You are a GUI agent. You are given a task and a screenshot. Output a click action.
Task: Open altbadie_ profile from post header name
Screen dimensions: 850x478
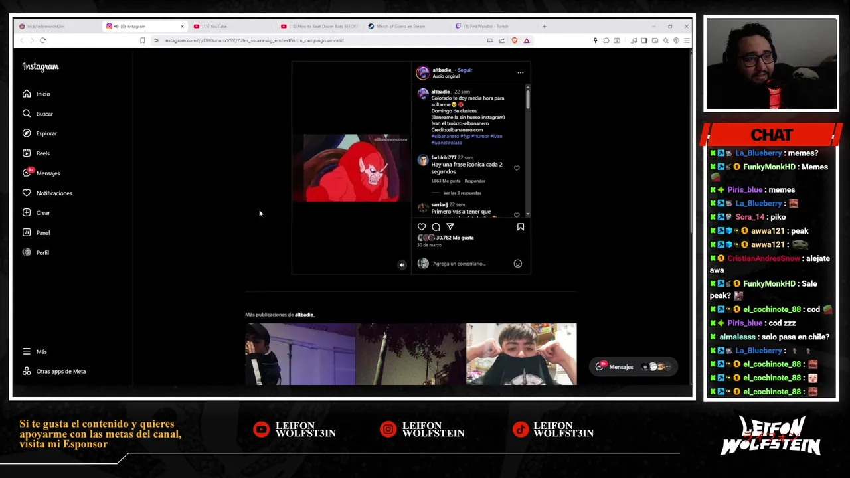442,70
